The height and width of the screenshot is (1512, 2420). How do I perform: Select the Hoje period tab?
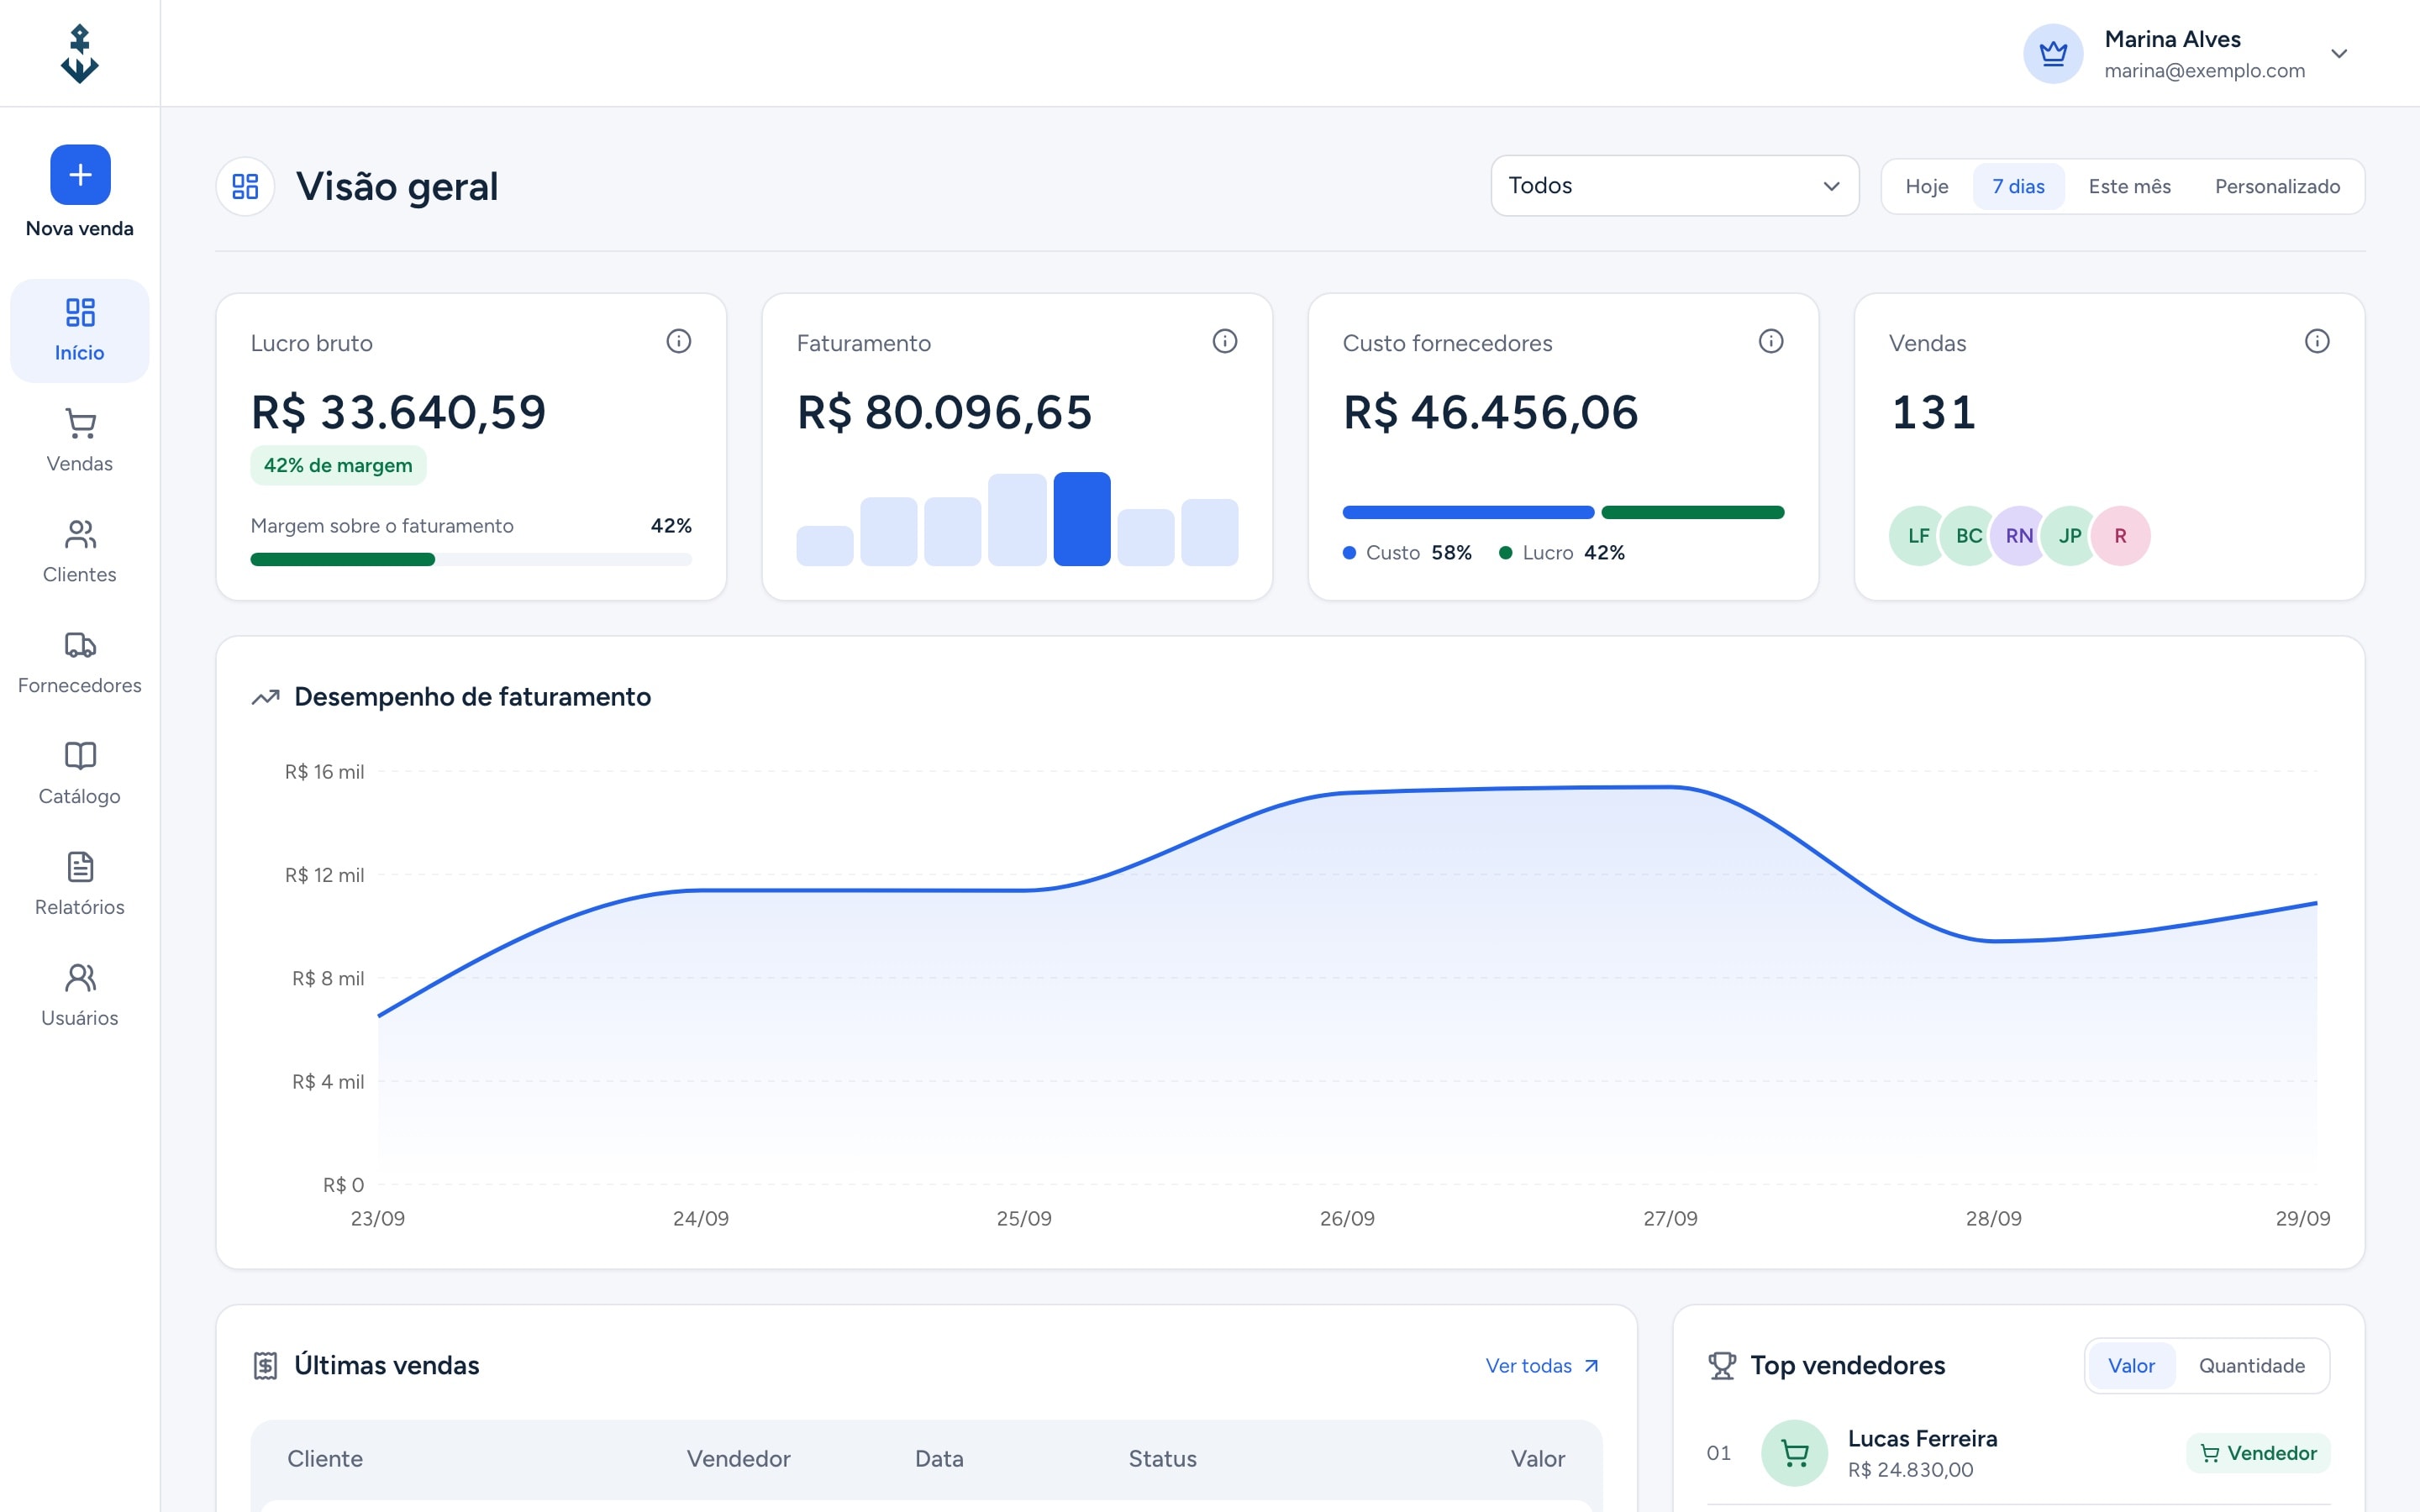pos(1927,187)
